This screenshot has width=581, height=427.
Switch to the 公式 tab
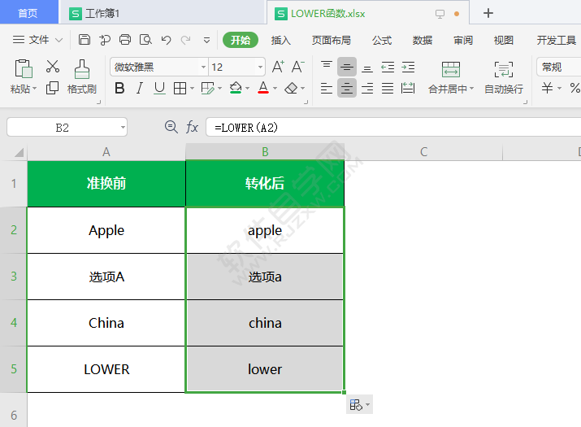pos(382,40)
